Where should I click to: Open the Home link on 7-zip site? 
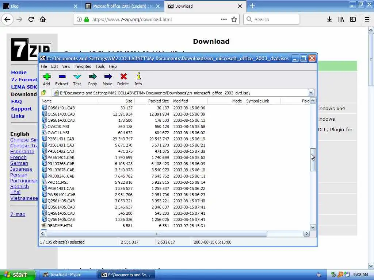pos(19,72)
